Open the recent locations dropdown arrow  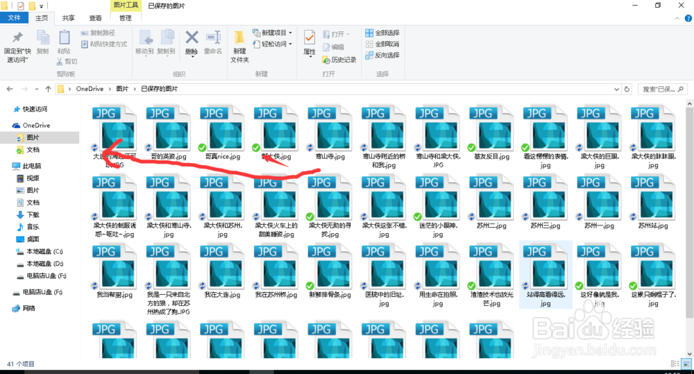(x=37, y=89)
